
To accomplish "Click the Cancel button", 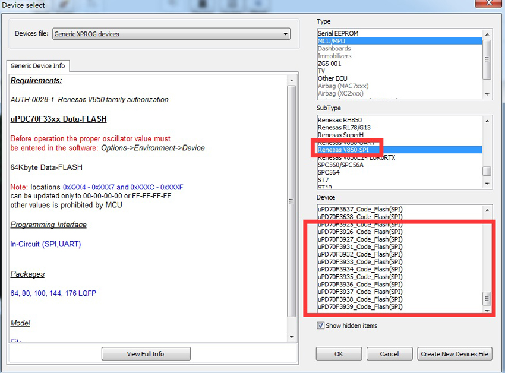I will coord(389,354).
